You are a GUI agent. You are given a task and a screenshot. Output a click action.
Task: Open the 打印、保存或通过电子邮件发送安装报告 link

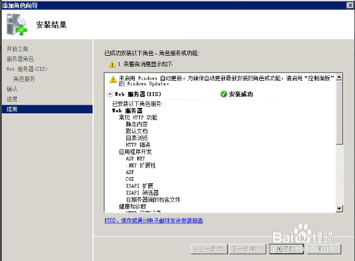[154, 221]
